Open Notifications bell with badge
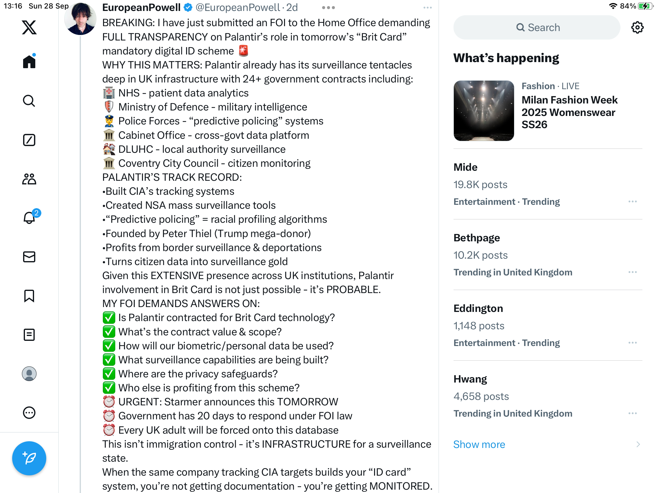 [30, 217]
